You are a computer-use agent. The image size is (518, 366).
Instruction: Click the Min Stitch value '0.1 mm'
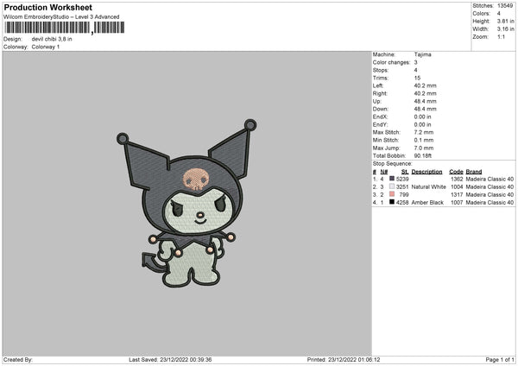[x=424, y=140]
